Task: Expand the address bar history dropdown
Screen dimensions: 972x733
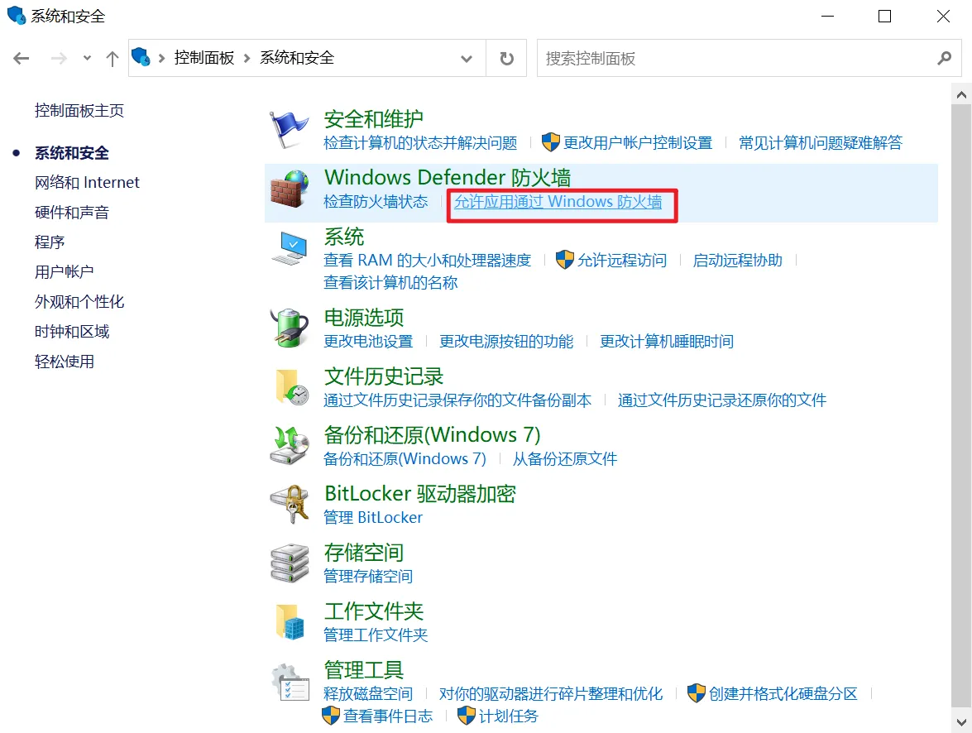Action: pyautogui.click(x=467, y=58)
